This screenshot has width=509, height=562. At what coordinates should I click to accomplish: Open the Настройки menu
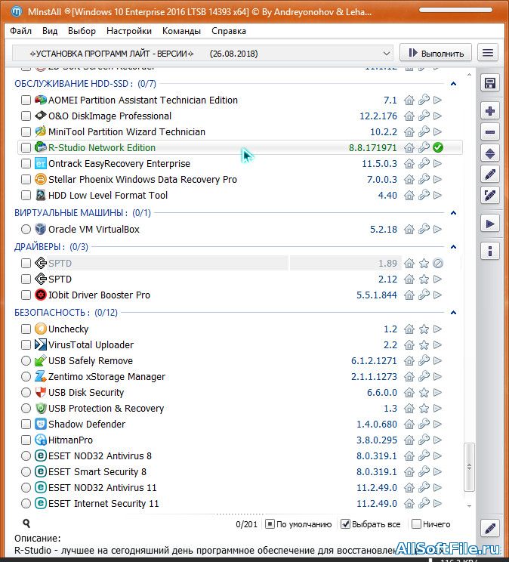129,31
